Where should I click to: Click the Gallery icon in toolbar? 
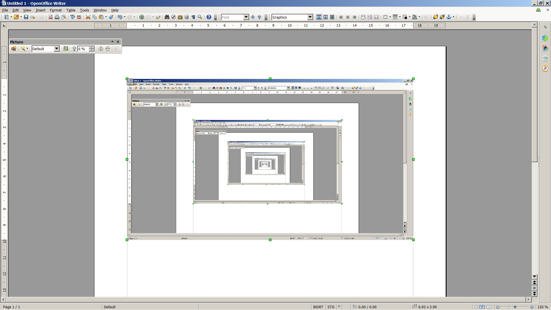click(x=180, y=17)
